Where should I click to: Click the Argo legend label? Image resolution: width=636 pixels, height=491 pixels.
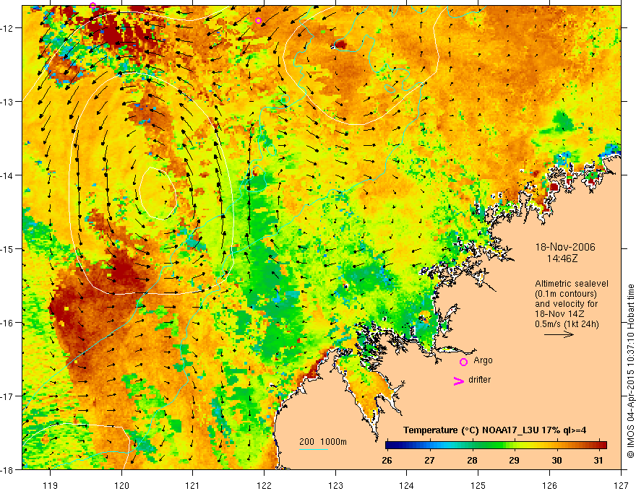tap(483, 360)
